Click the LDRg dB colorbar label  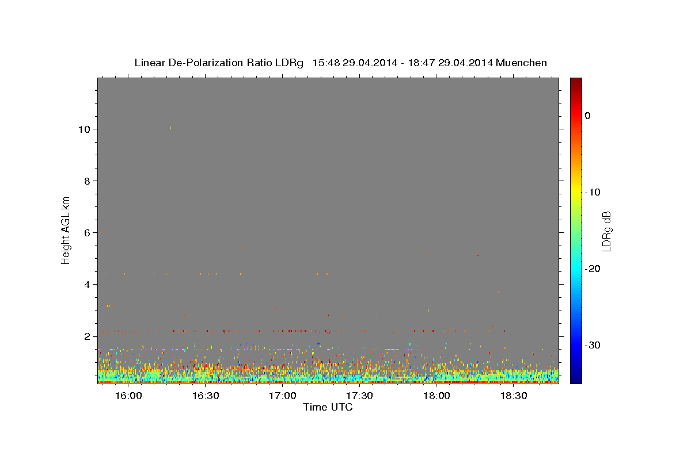(606, 231)
